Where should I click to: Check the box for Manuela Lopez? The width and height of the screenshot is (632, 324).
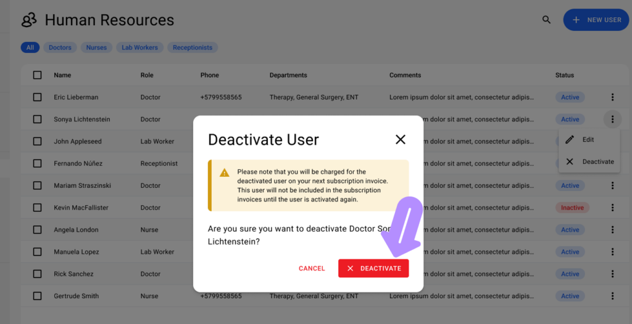click(38, 252)
